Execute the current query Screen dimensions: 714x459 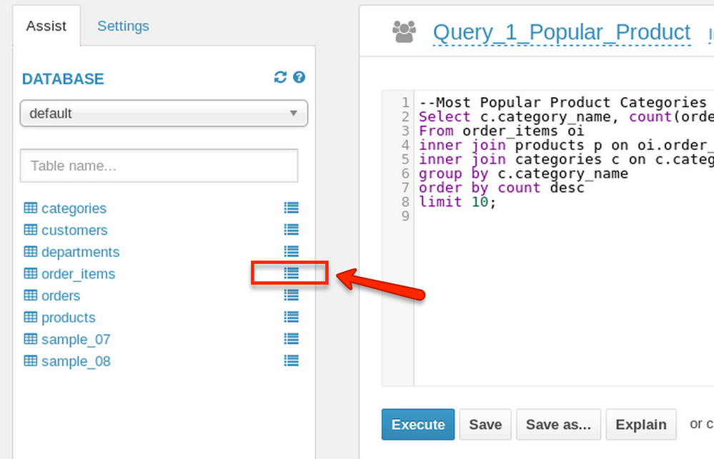click(x=418, y=425)
